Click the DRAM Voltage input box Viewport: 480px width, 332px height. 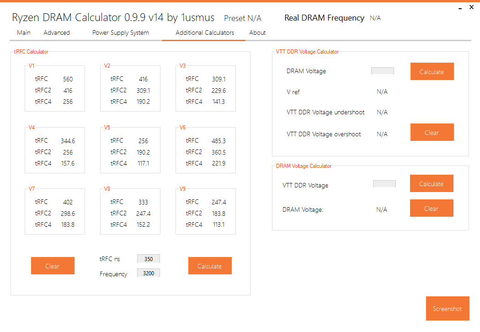(383, 71)
